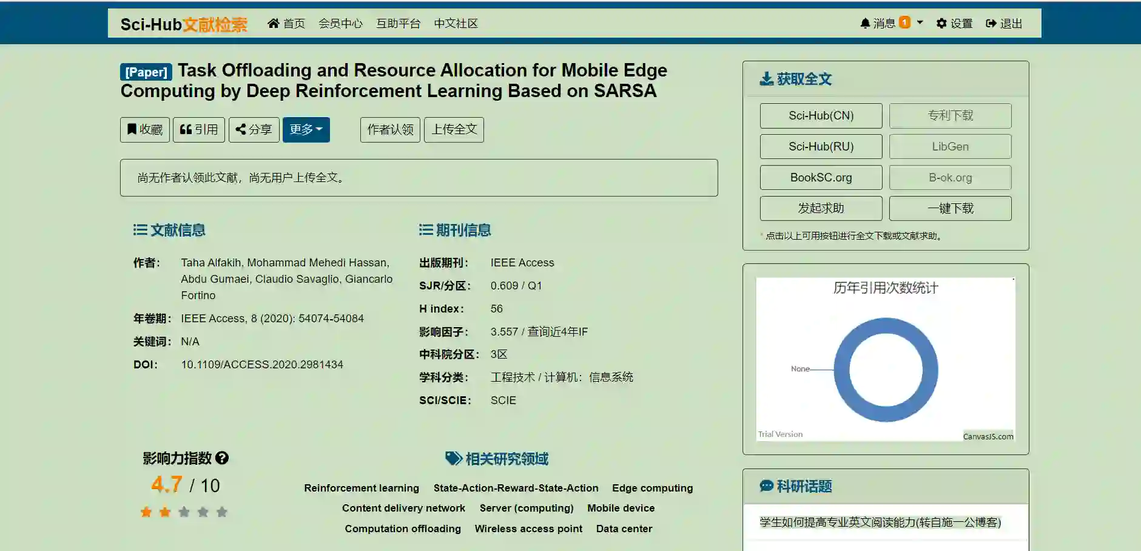1141x551 pixels.
Task: Click the 发起求助 button
Action: (x=821, y=209)
